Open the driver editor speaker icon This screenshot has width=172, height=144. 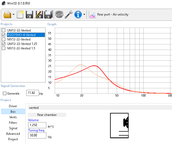click(x=59, y=14)
